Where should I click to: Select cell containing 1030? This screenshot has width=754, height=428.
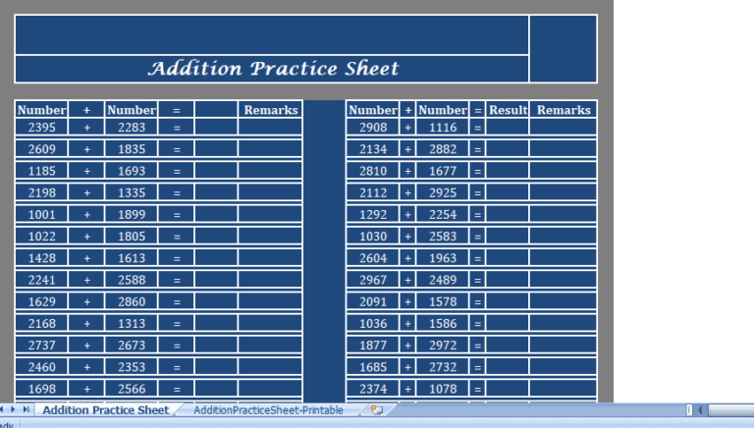(x=373, y=237)
